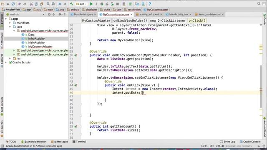Click the Stop square icon
This screenshot has height=150, width=267.
point(118,4)
